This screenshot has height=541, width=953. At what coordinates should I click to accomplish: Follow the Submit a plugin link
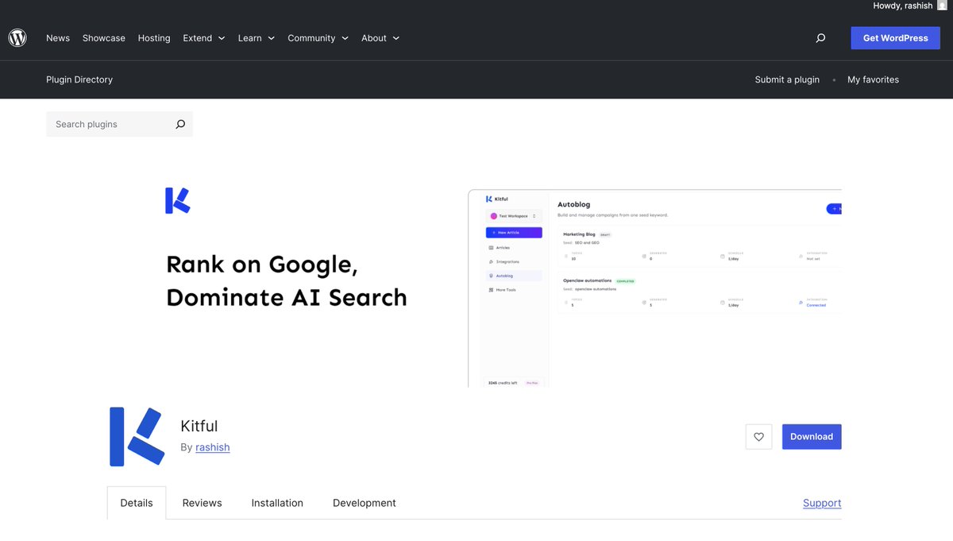click(787, 79)
